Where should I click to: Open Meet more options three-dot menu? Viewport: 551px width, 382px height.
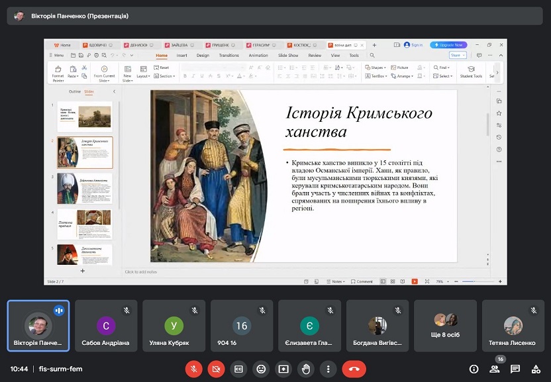[328, 369]
